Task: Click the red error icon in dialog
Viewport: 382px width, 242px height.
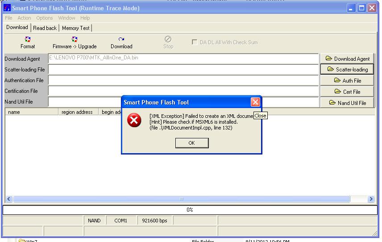Action: coord(134,120)
